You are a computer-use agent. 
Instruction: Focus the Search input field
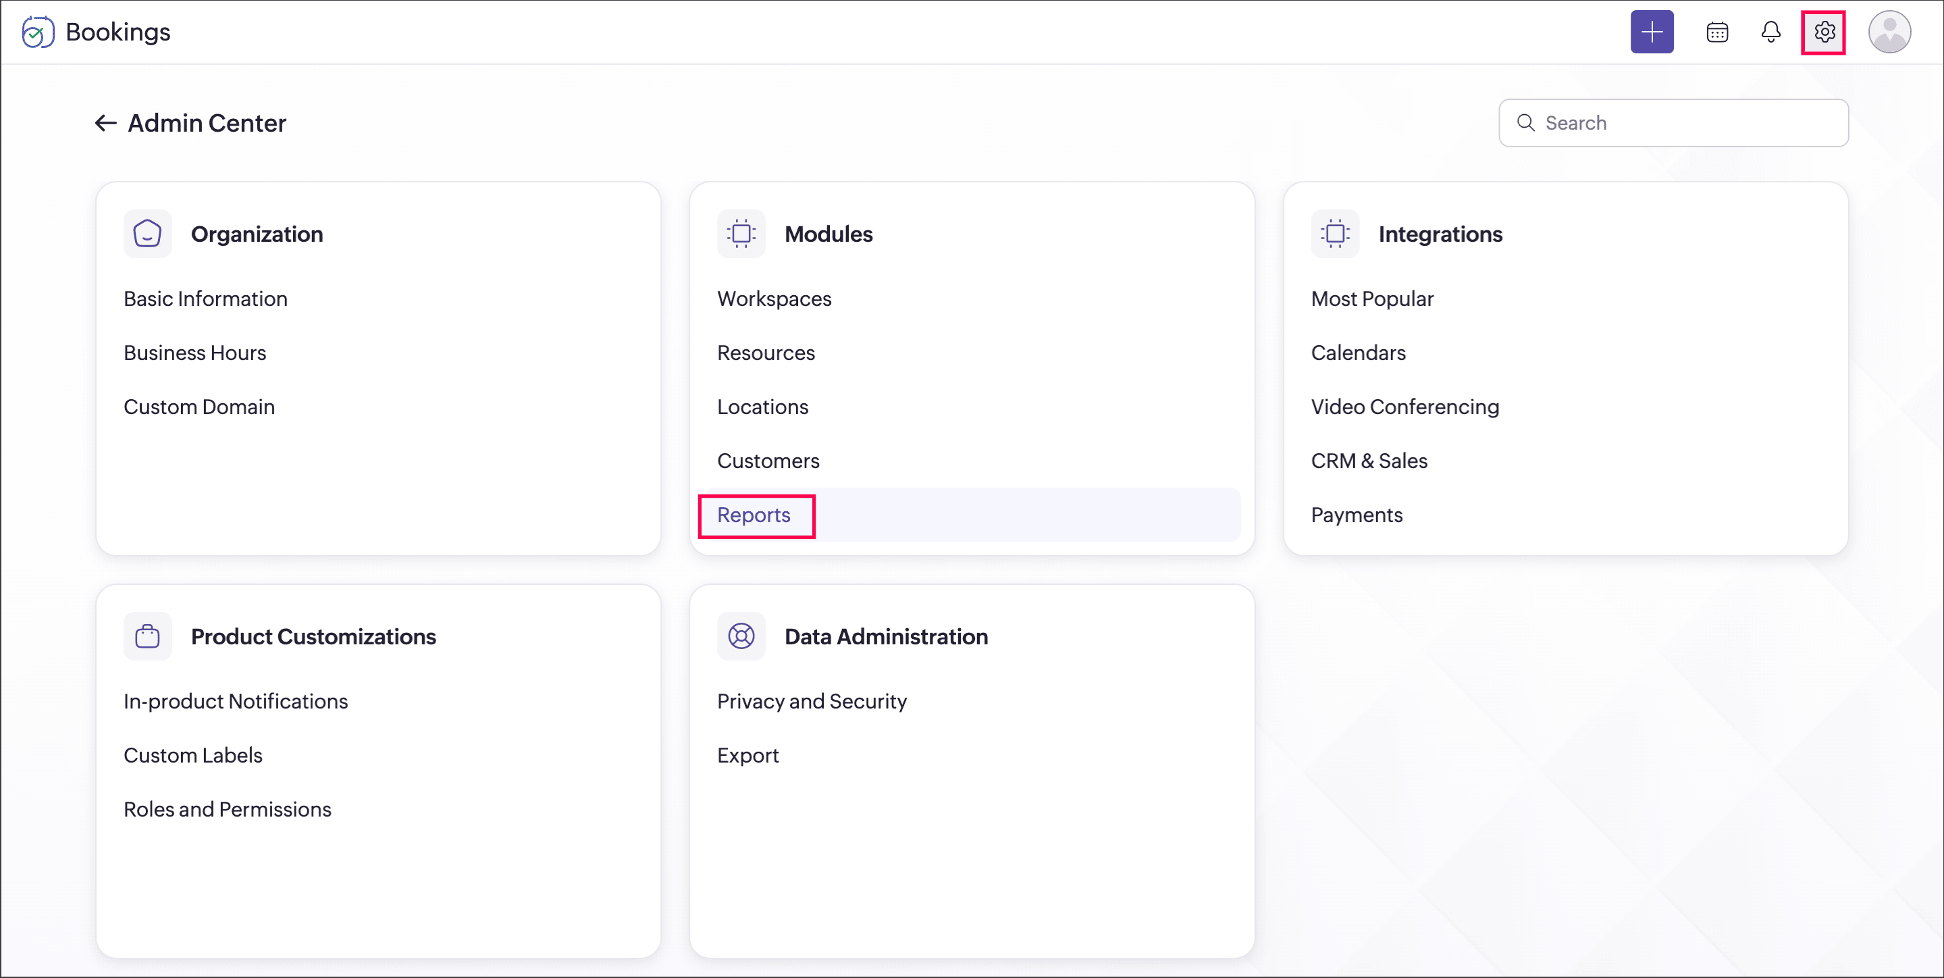point(1673,123)
